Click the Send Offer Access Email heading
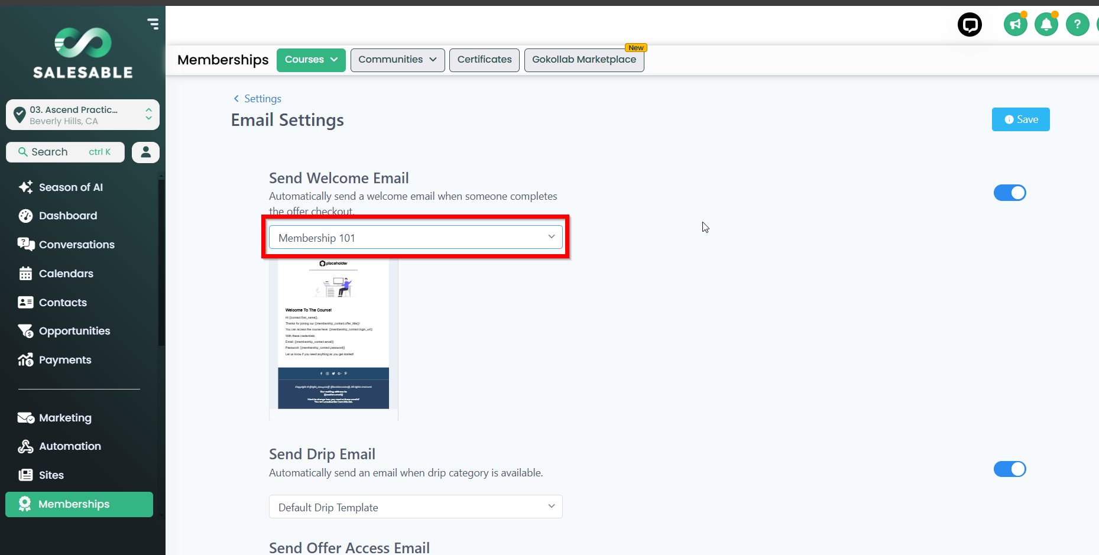Screen dimensions: 1099x555 349,548
